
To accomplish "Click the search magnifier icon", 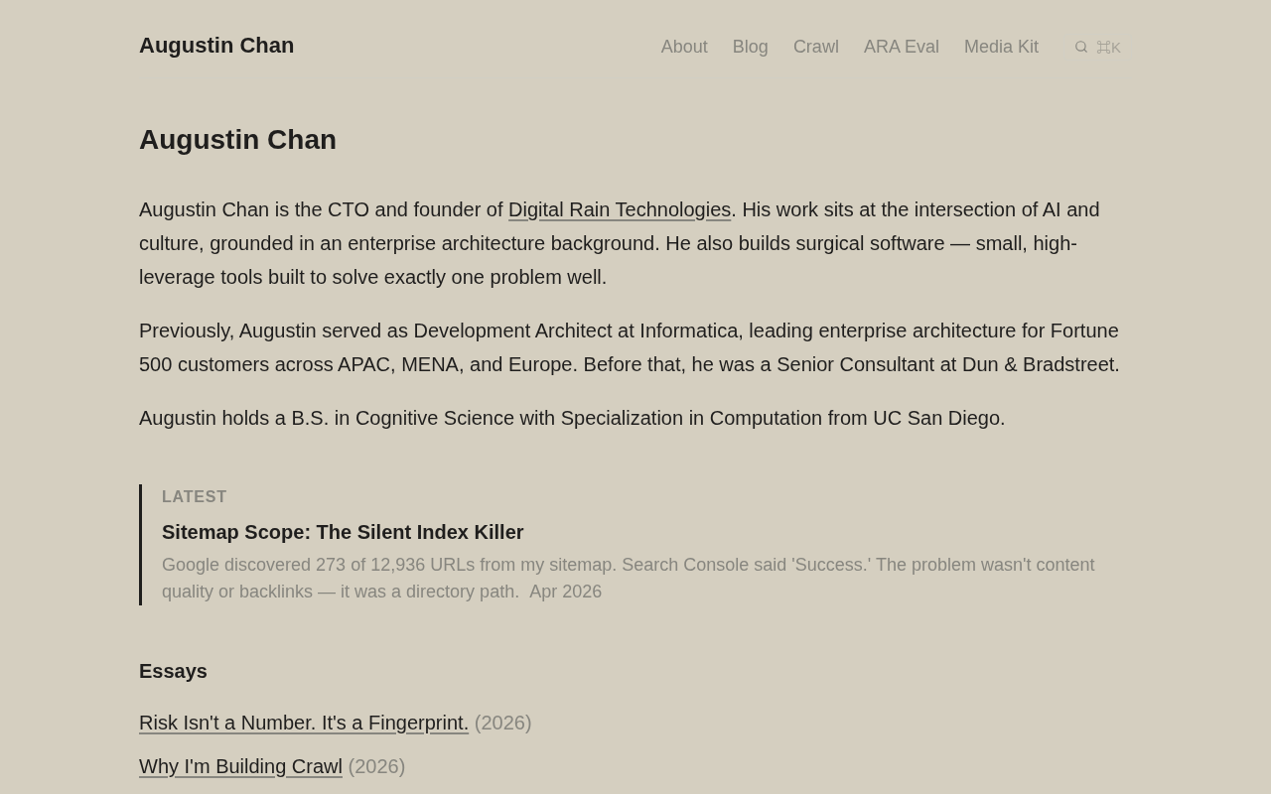I will click(x=1081, y=47).
